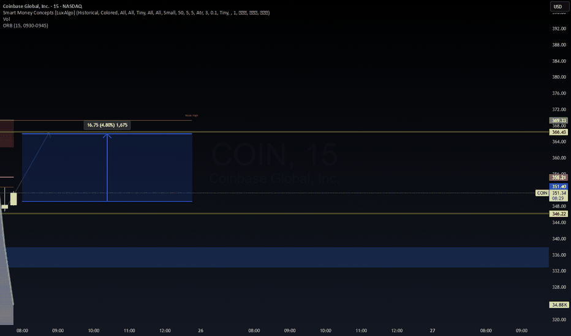Click the 346.22 horizontal line price label
Screen dimensions: 571x336
(559, 214)
